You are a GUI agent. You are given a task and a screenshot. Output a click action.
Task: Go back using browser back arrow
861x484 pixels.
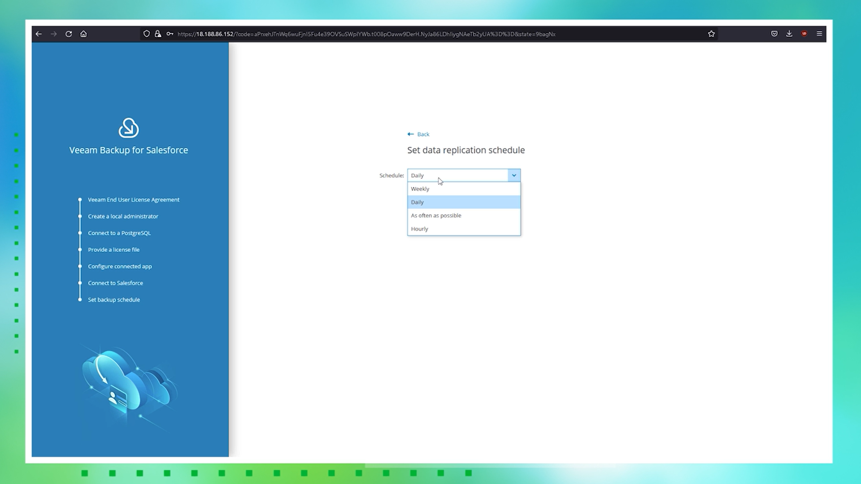(39, 34)
